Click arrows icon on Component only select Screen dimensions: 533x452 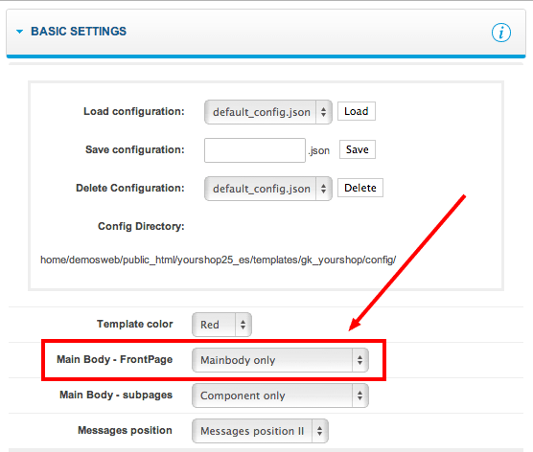[359, 395]
